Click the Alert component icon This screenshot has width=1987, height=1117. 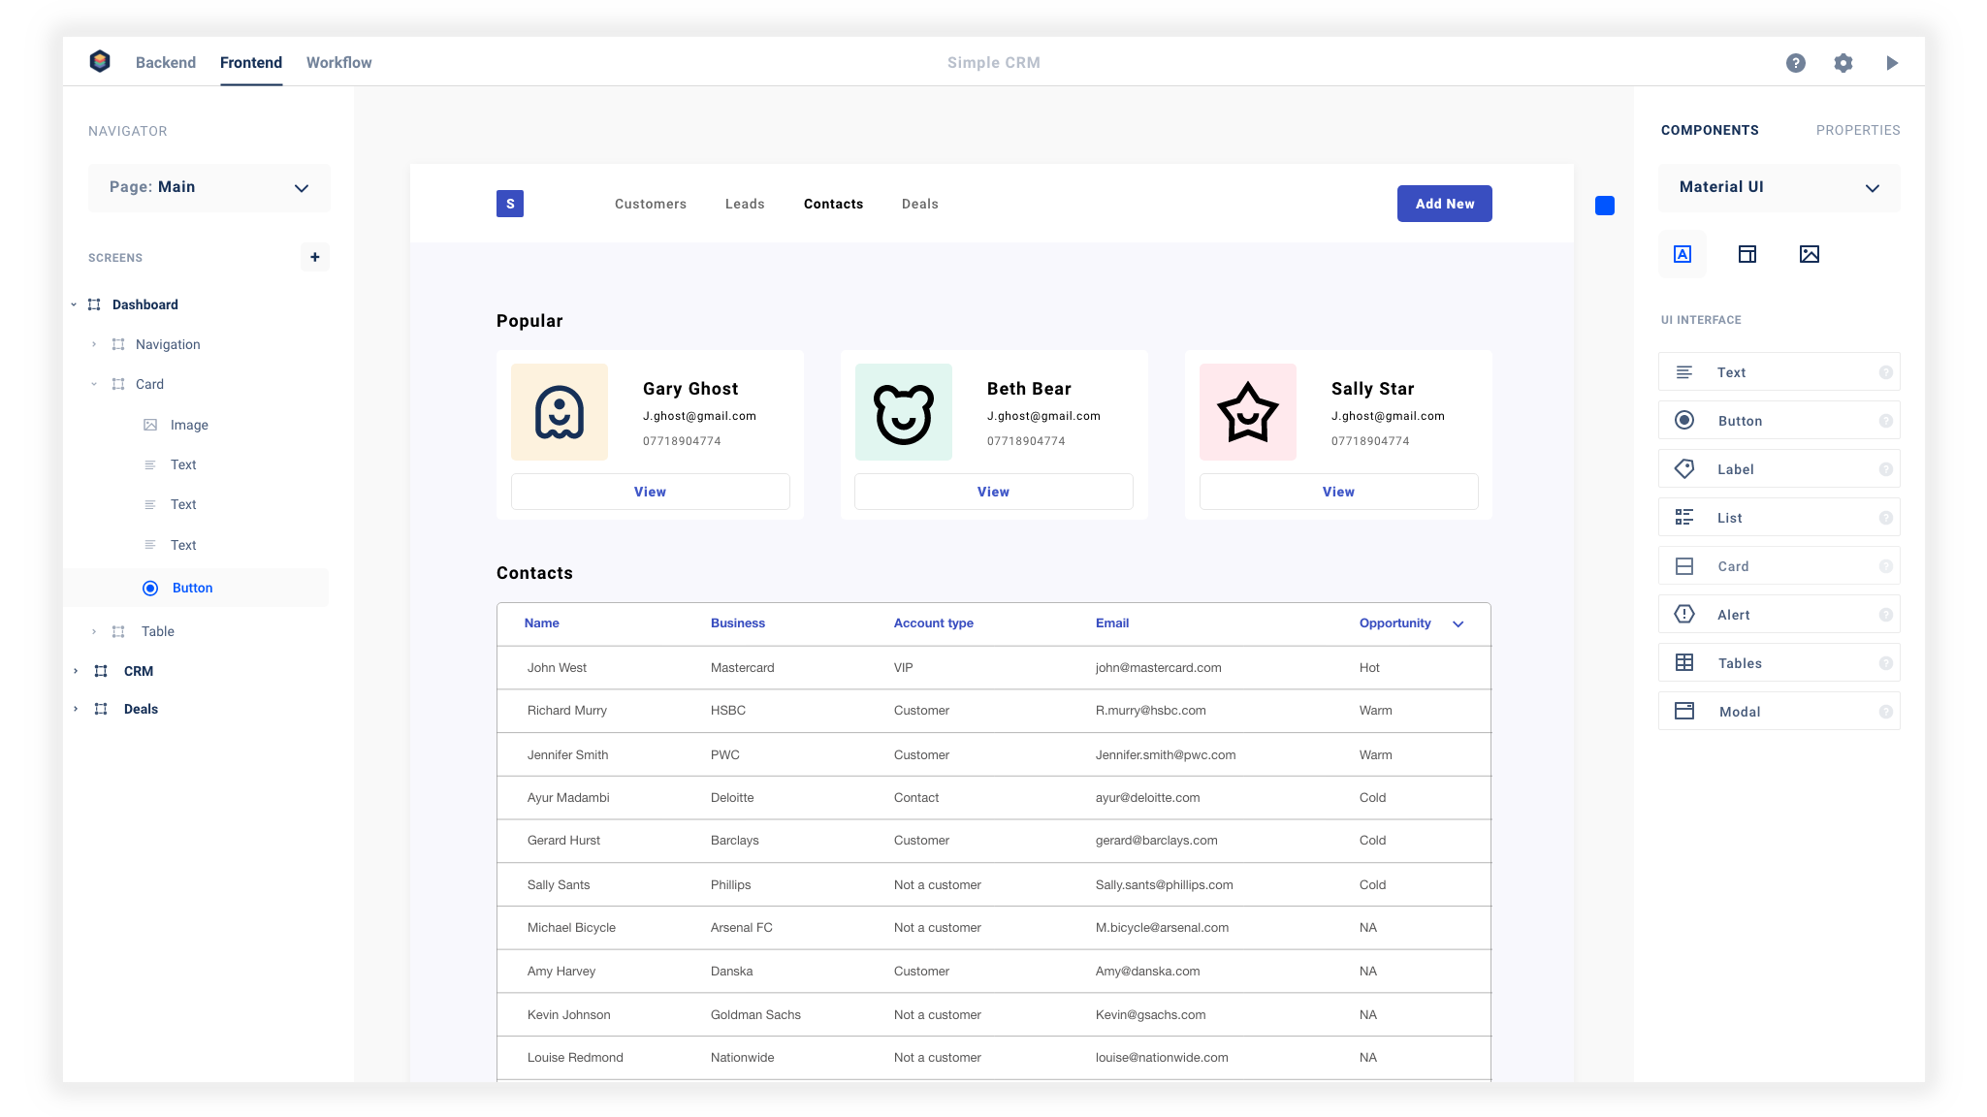click(x=1684, y=614)
